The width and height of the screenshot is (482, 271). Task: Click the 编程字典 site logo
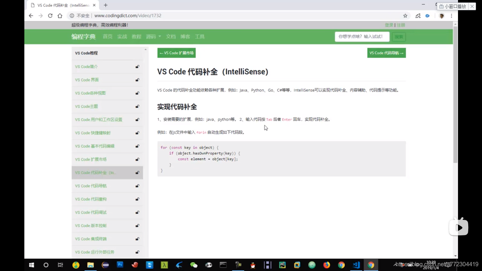coord(84,37)
